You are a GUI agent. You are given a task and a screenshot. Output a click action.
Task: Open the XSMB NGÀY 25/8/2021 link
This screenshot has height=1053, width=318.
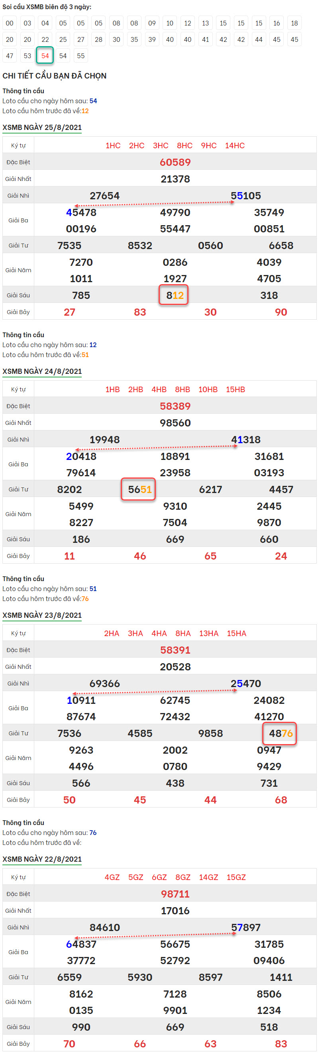(42, 128)
